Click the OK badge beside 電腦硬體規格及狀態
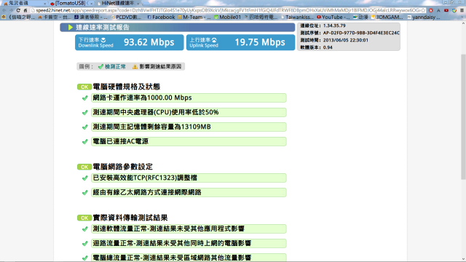This screenshot has height=262, width=466. click(x=84, y=87)
